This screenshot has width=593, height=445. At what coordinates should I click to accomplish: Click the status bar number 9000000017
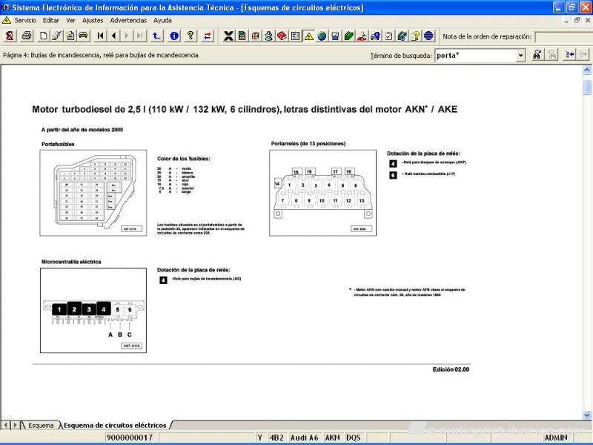tap(130, 438)
